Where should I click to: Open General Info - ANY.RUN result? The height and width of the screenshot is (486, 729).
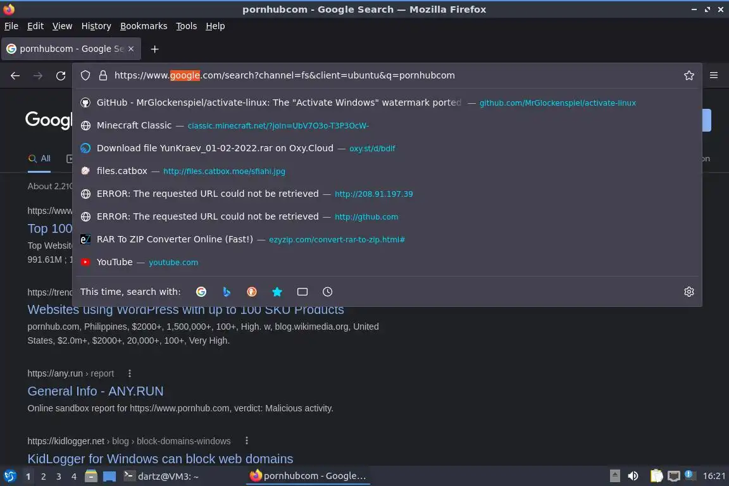click(x=96, y=391)
